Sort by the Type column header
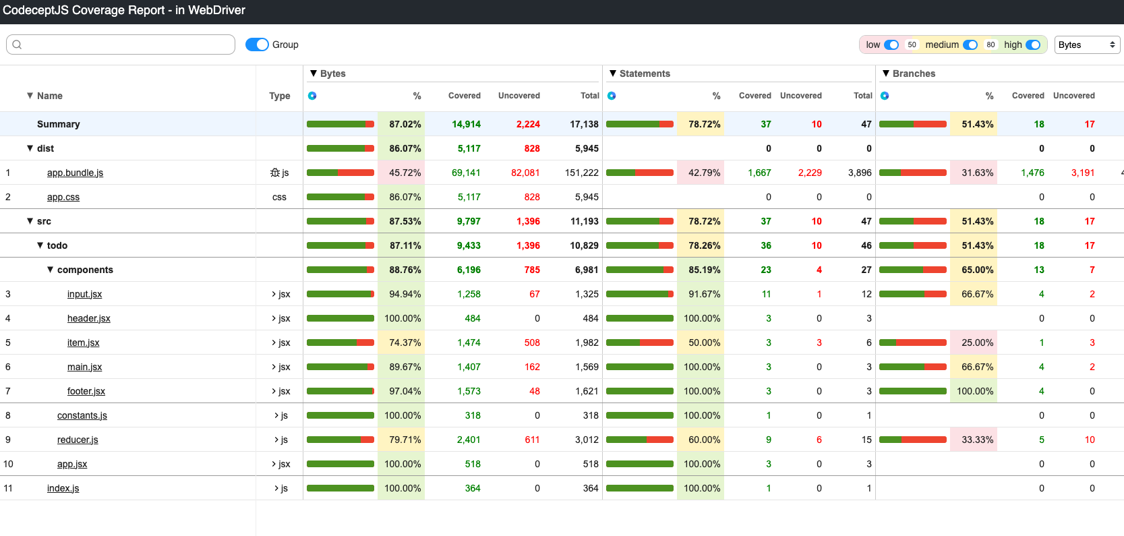The width and height of the screenshot is (1124, 536). (x=280, y=96)
